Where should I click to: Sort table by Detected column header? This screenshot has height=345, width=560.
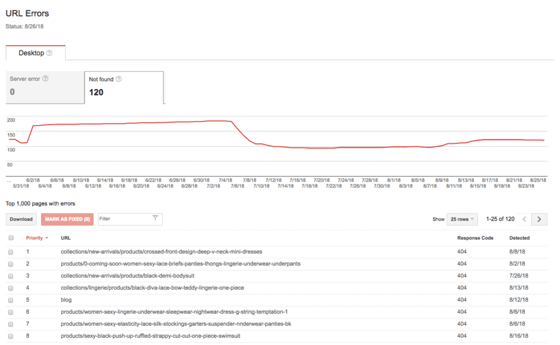coord(519,238)
